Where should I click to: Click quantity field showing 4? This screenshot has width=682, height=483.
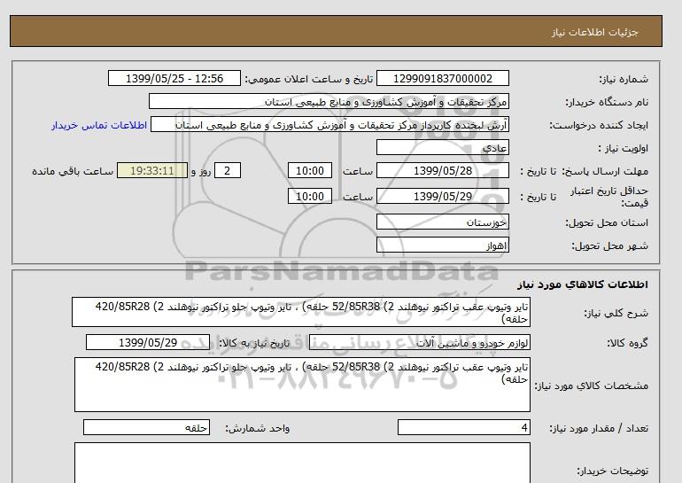point(463,428)
